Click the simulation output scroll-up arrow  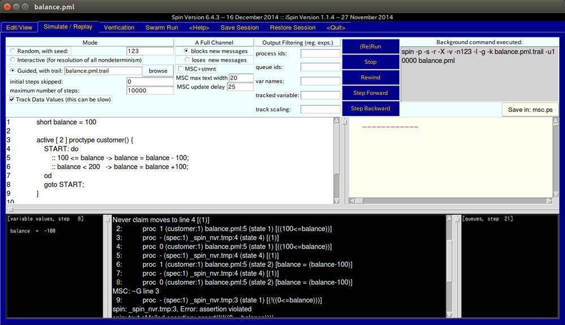pyautogui.click(x=449, y=218)
